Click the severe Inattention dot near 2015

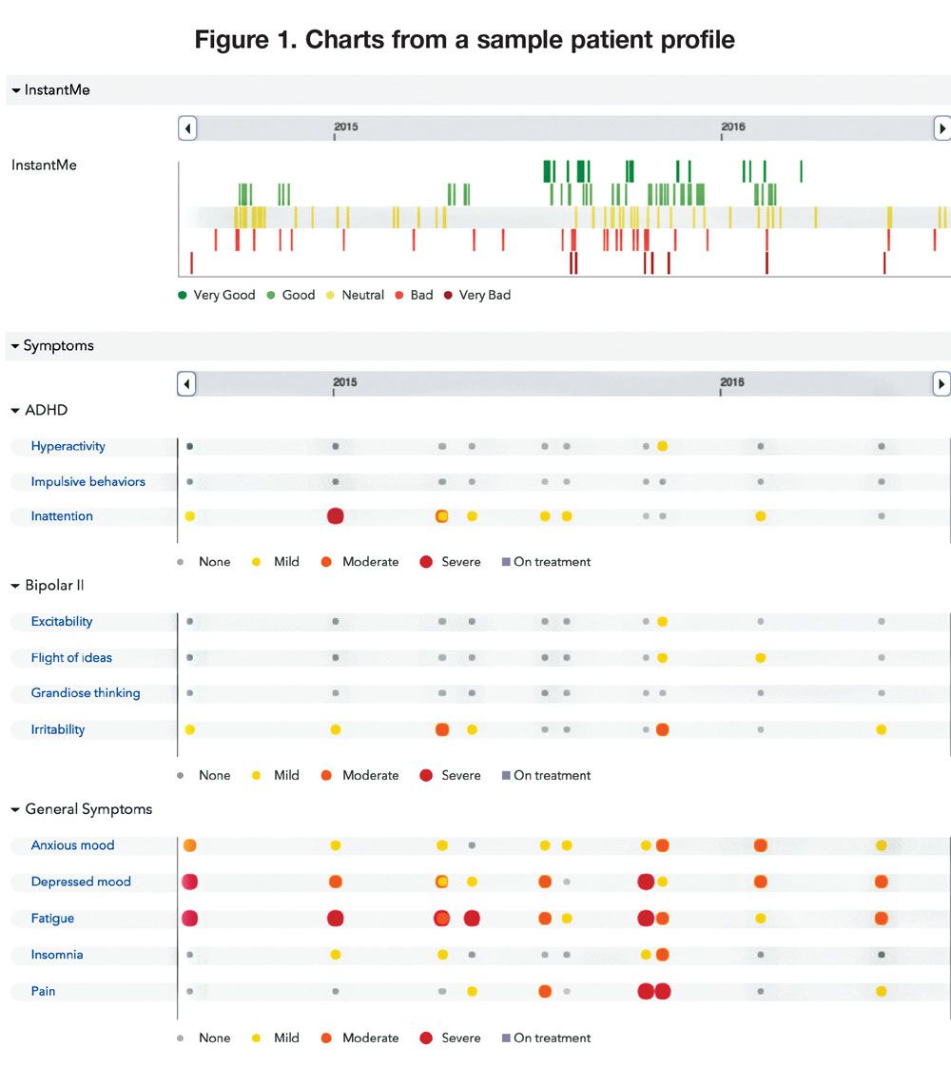click(335, 516)
